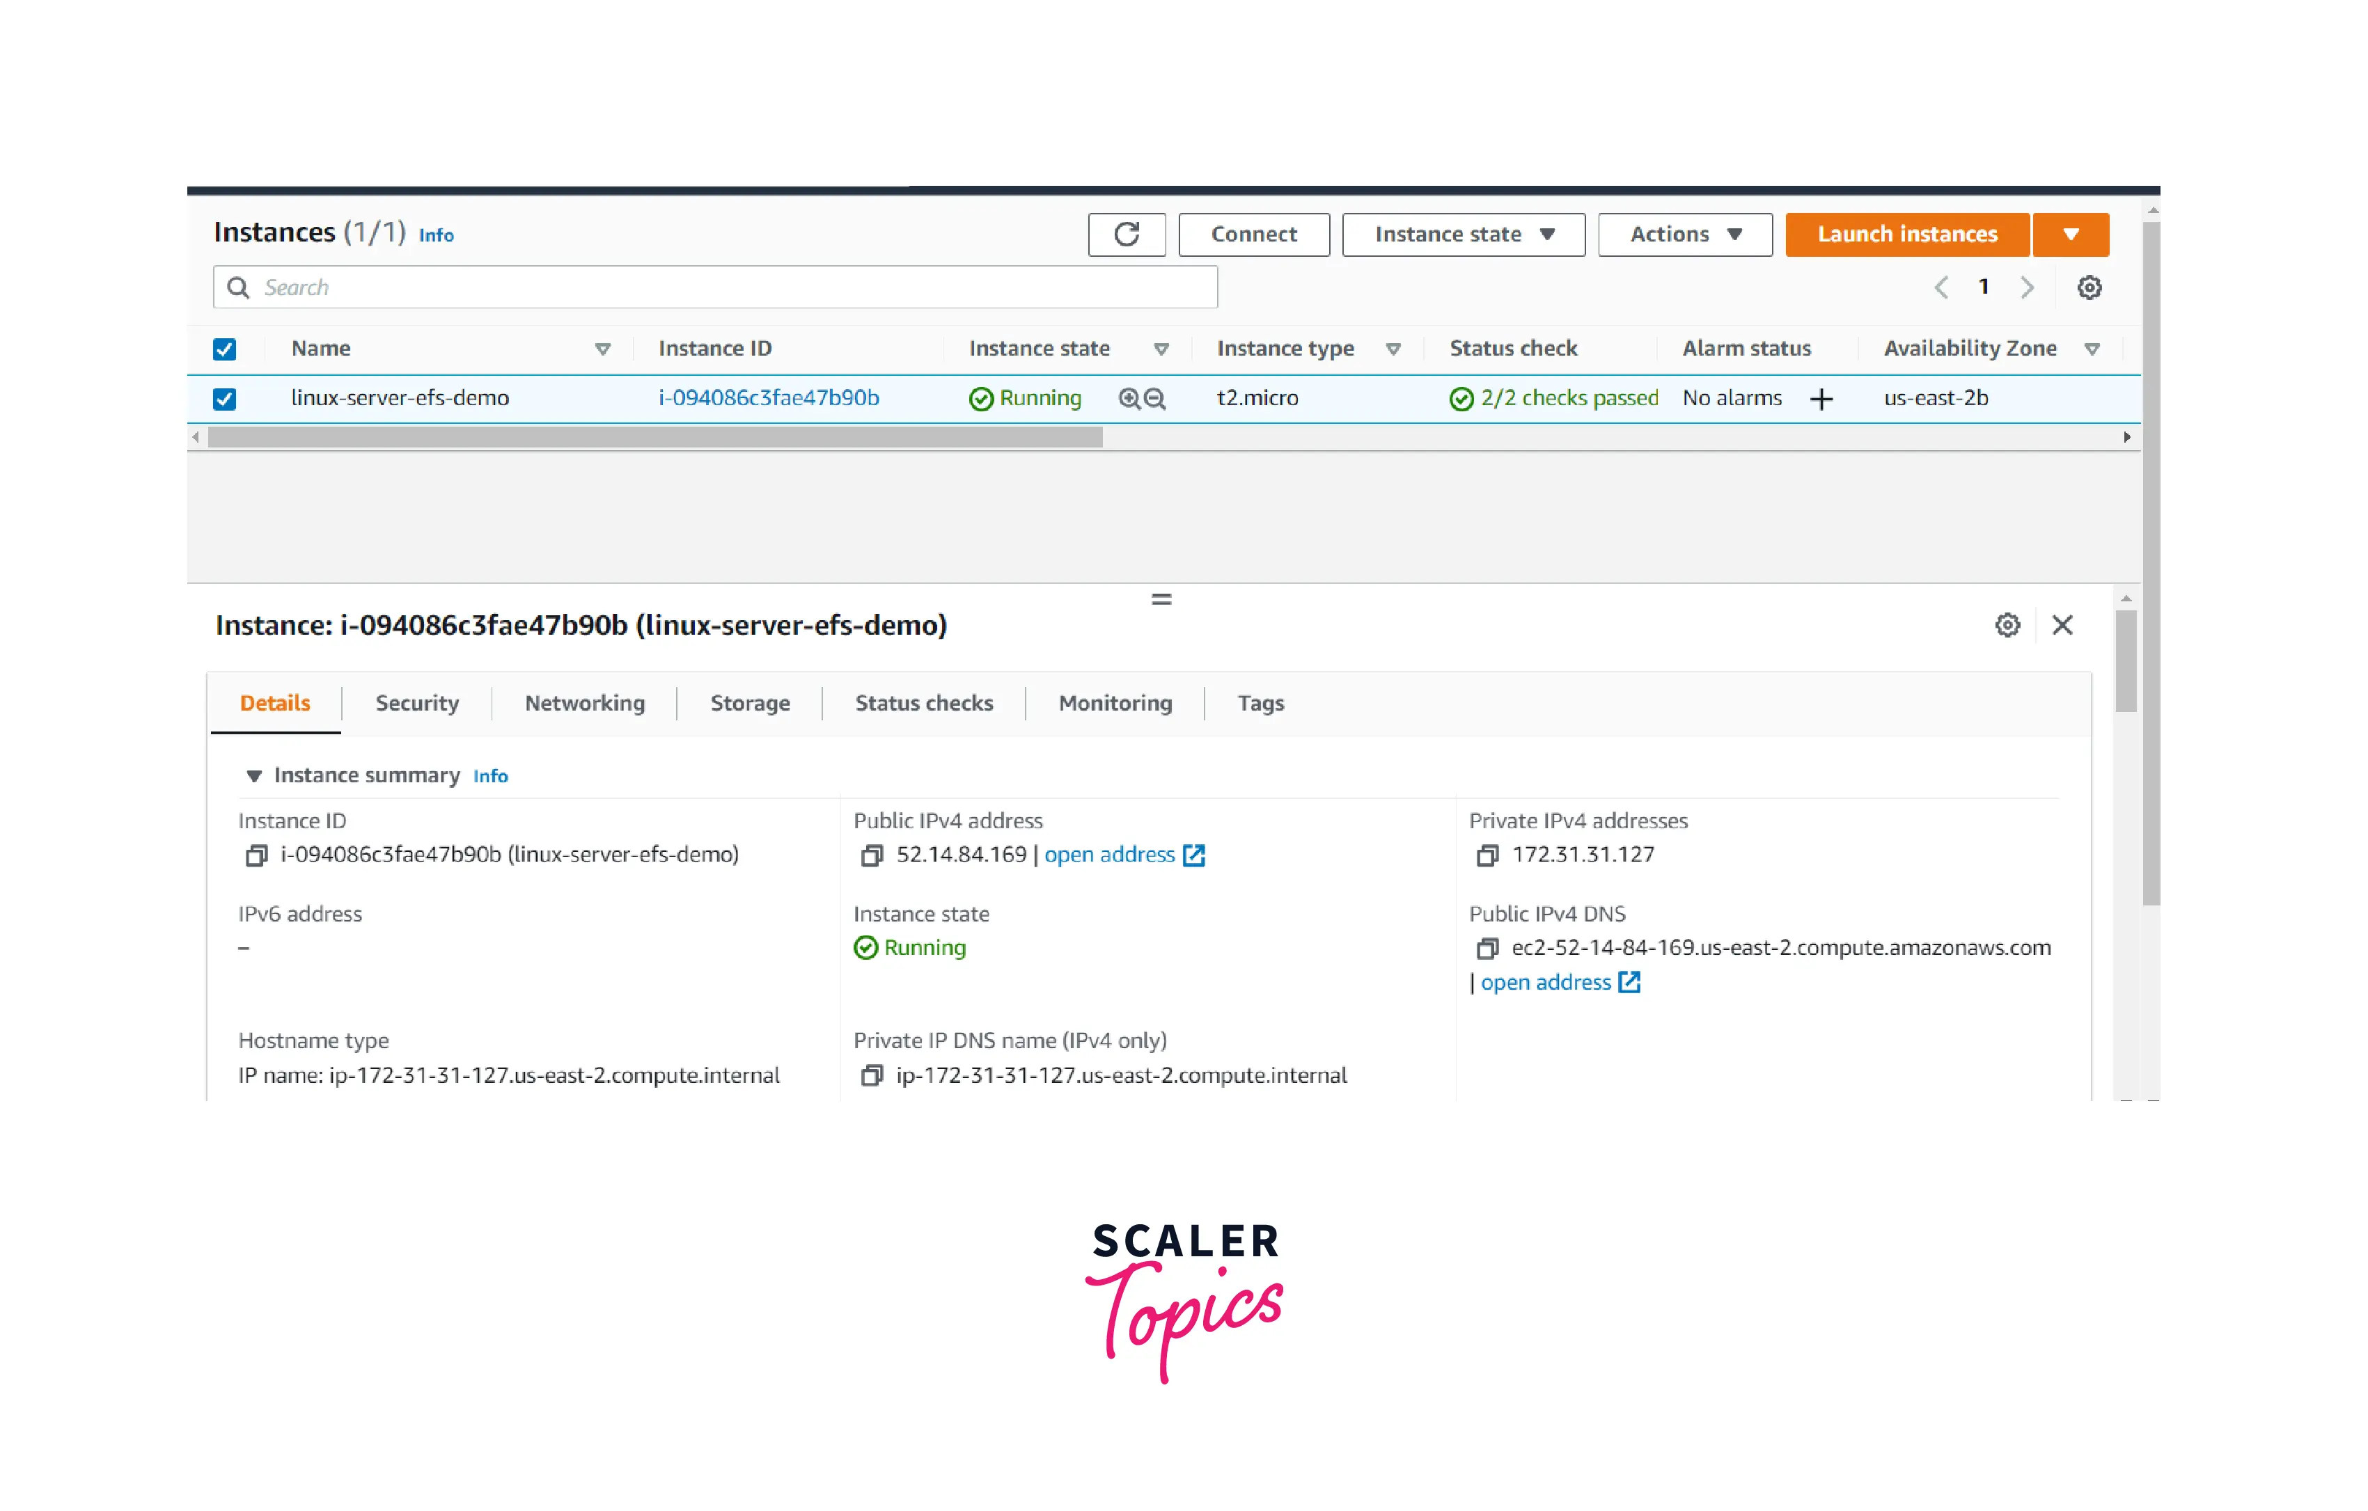2368x1511 pixels.
Task: Click the zoom-out icon beside Running state
Action: point(1154,398)
